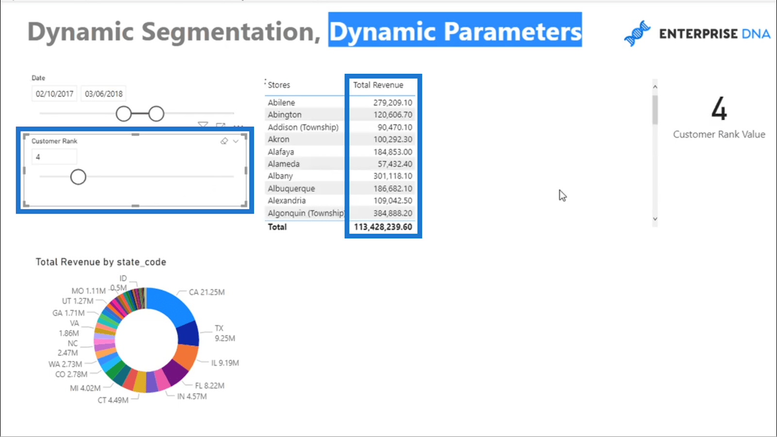
Task: Select the FL purple donut segment
Action: point(174,373)
